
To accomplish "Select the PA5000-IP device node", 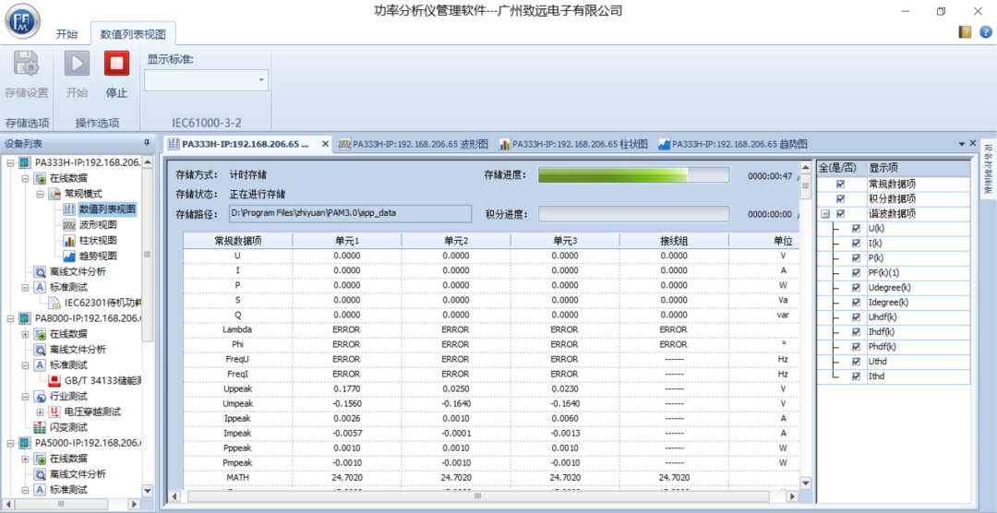I will [88, 443].
